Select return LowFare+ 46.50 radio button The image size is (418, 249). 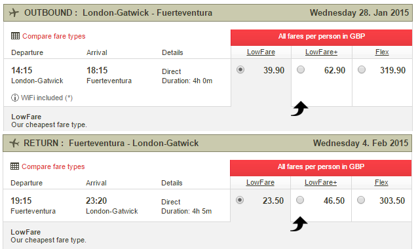pyautogui.click(x=300, y=200)
